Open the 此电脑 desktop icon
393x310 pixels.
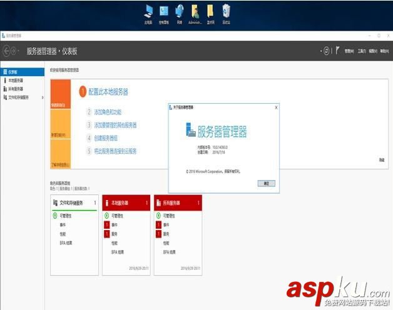[148, 14]
